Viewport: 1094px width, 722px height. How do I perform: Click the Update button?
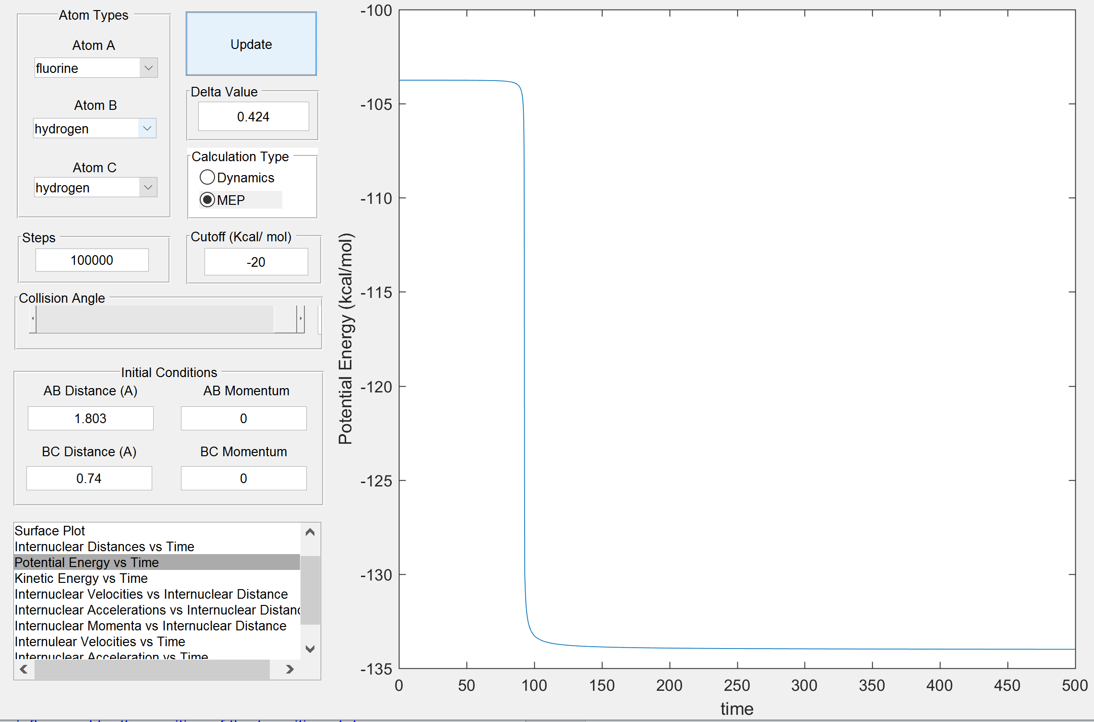click(251, 44)
